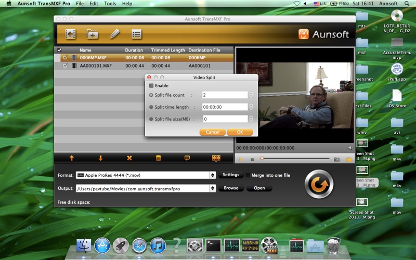
Task: Launch Safari from the dock
Action: pyautogui.click(x=139, y=245)
